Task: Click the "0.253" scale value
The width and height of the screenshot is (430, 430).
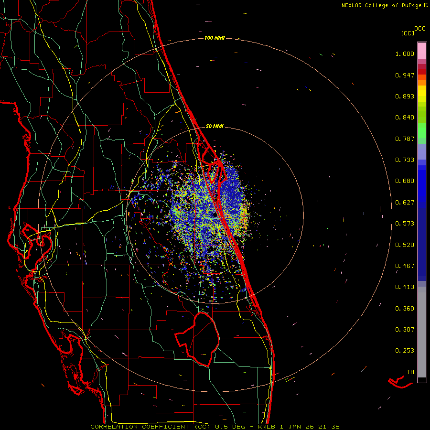Action: coord(405,351)
